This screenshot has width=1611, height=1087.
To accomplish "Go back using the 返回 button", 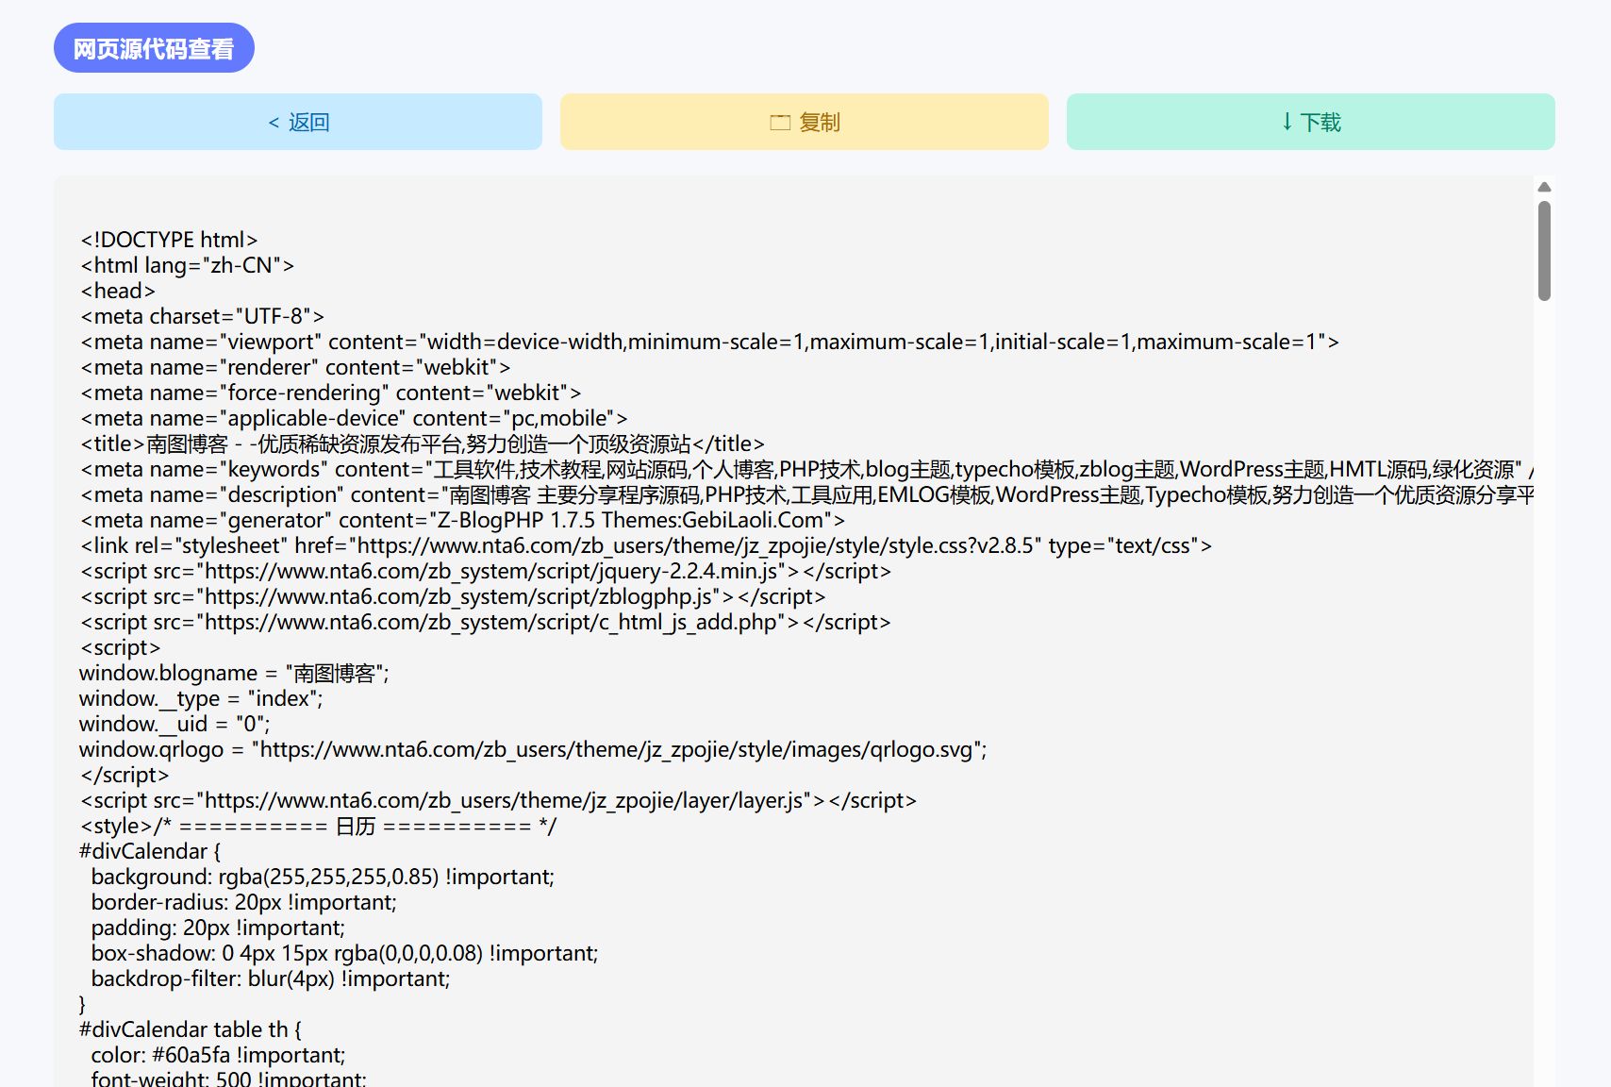I will (298, 122).
